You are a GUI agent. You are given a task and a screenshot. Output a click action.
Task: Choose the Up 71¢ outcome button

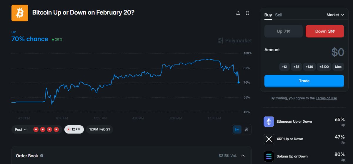click(284, 31)
